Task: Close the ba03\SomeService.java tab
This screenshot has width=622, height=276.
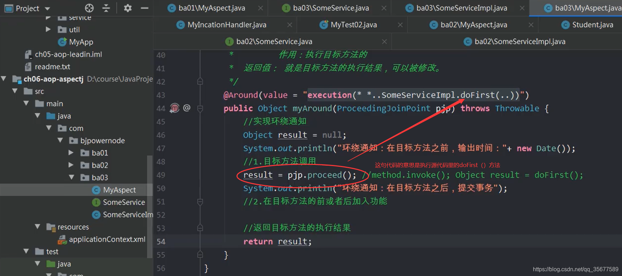Action: click(x=384, y=8)
